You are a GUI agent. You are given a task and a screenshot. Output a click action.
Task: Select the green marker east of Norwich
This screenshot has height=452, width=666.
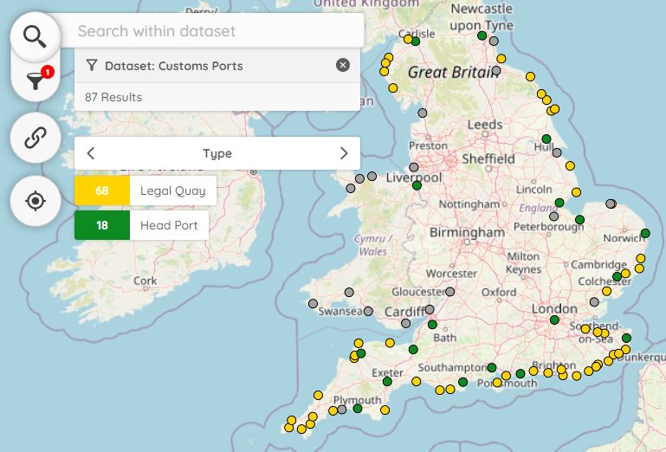[x=645, y=233]
